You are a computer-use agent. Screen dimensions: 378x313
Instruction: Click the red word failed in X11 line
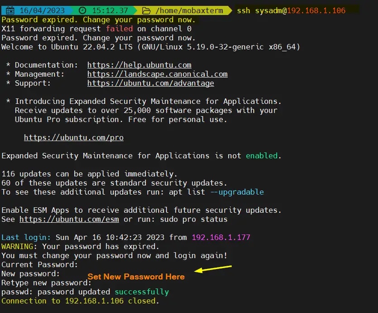pyautogui.click(x=119, y=29)
